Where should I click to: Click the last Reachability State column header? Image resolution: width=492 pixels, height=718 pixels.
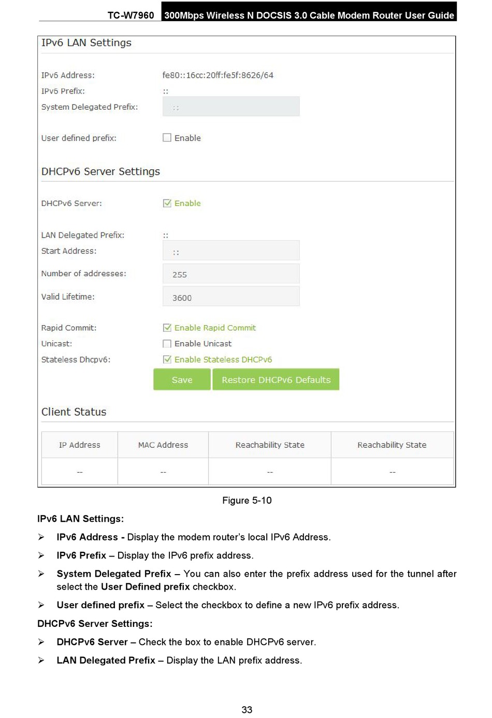tap(392, 445)
